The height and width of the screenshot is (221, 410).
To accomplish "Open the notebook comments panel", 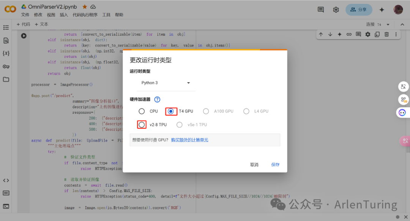I will tap(320, 10).
